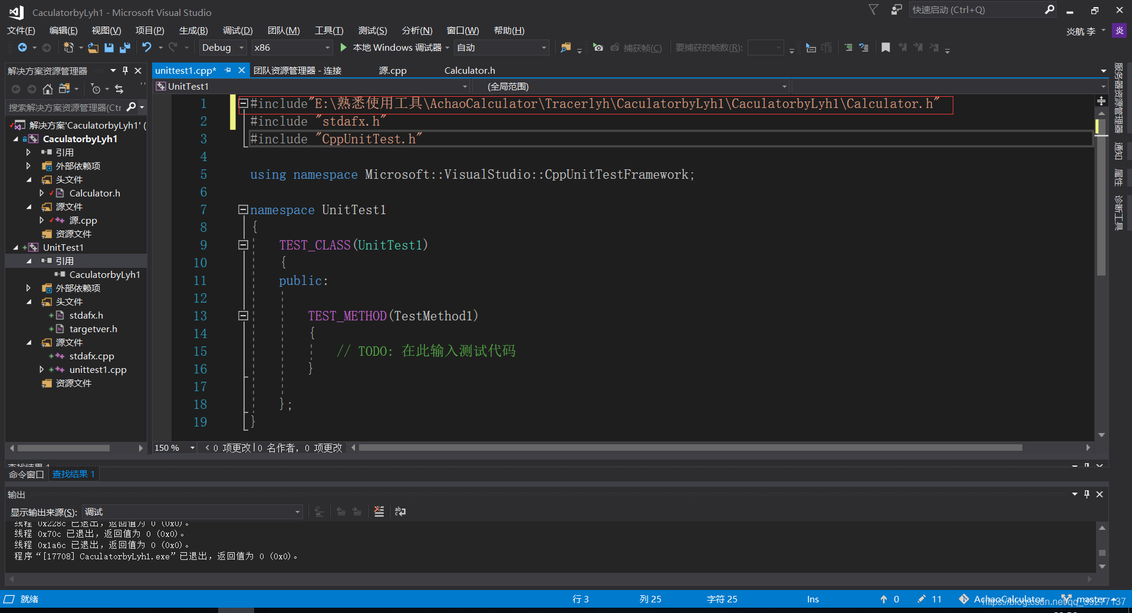1132x613 pixels.
Task: Toggle a bookmark with the bookmark icon
Action: click(x=886, y=47)
